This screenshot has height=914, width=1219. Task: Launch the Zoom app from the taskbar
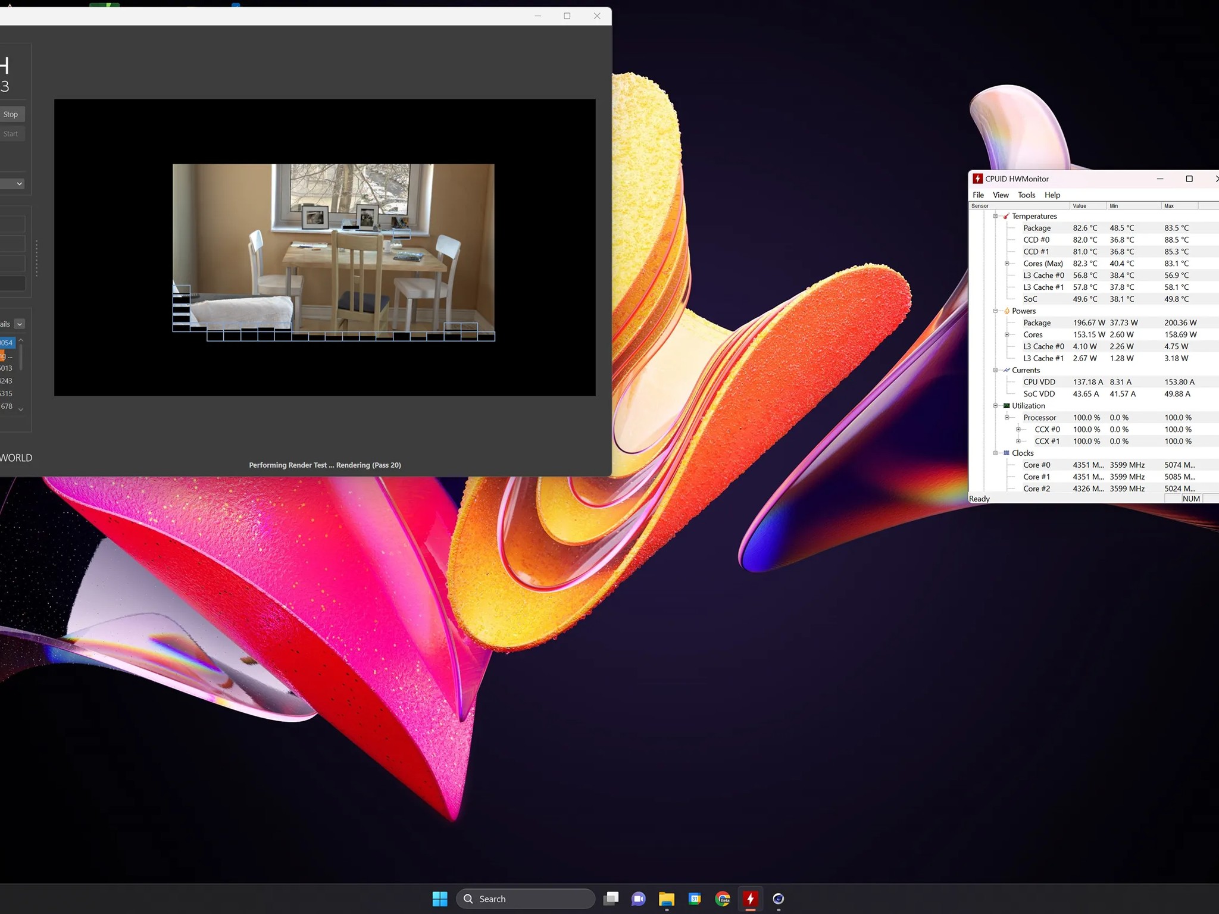pyautogui.click(x=638, y=899)
